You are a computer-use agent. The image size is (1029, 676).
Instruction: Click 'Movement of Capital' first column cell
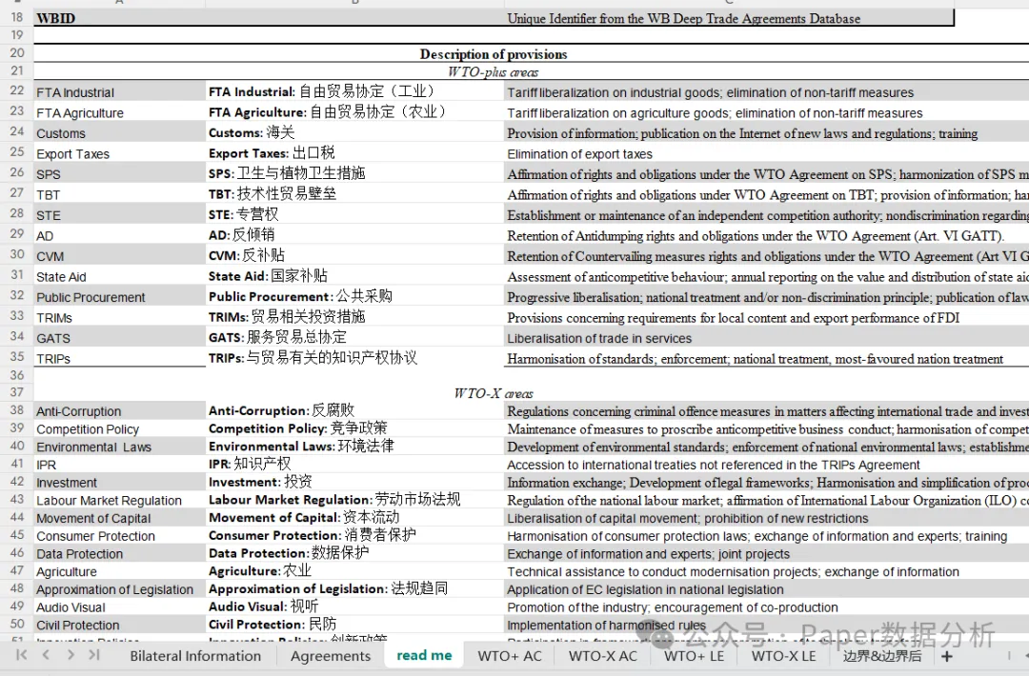tap(119, 517)
